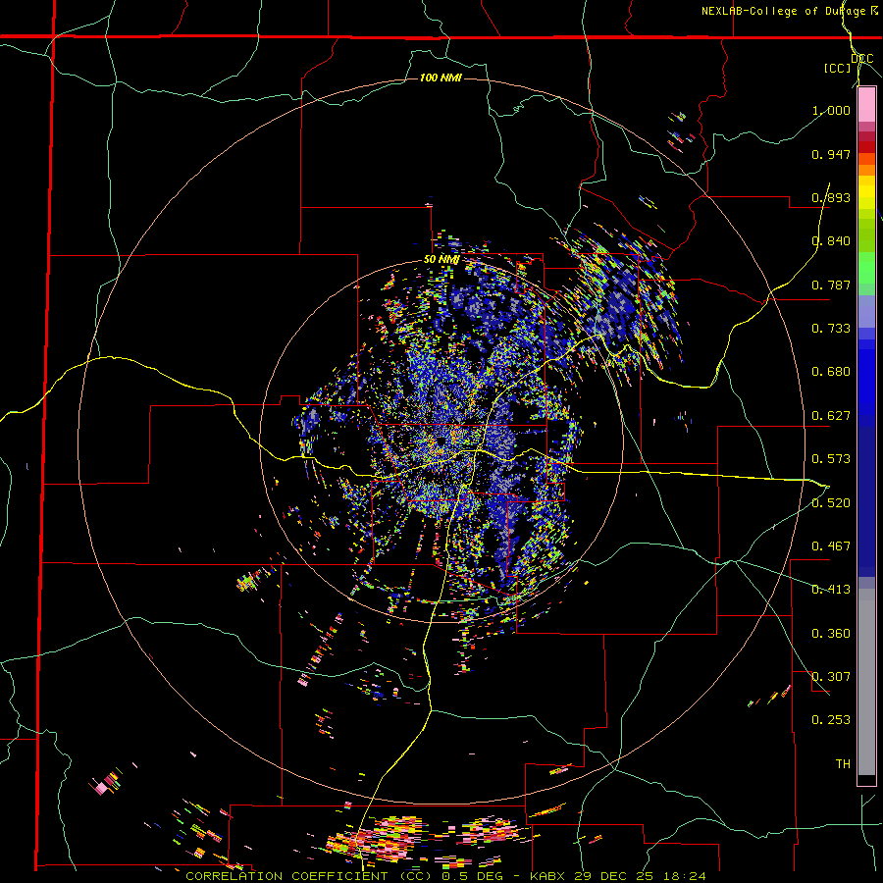883x883 pixels.
Task: Click the gray lower segment of color bar
Action: (x=866, y=682)
